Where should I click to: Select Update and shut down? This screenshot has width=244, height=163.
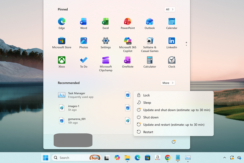173,110
